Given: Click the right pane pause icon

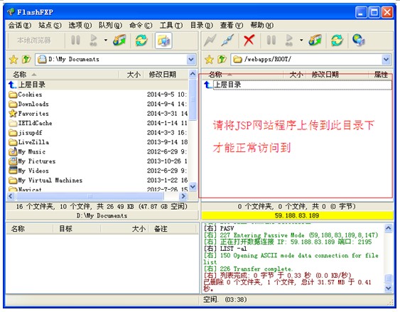Looking at the screenshot, I should [x=271, y=41].
